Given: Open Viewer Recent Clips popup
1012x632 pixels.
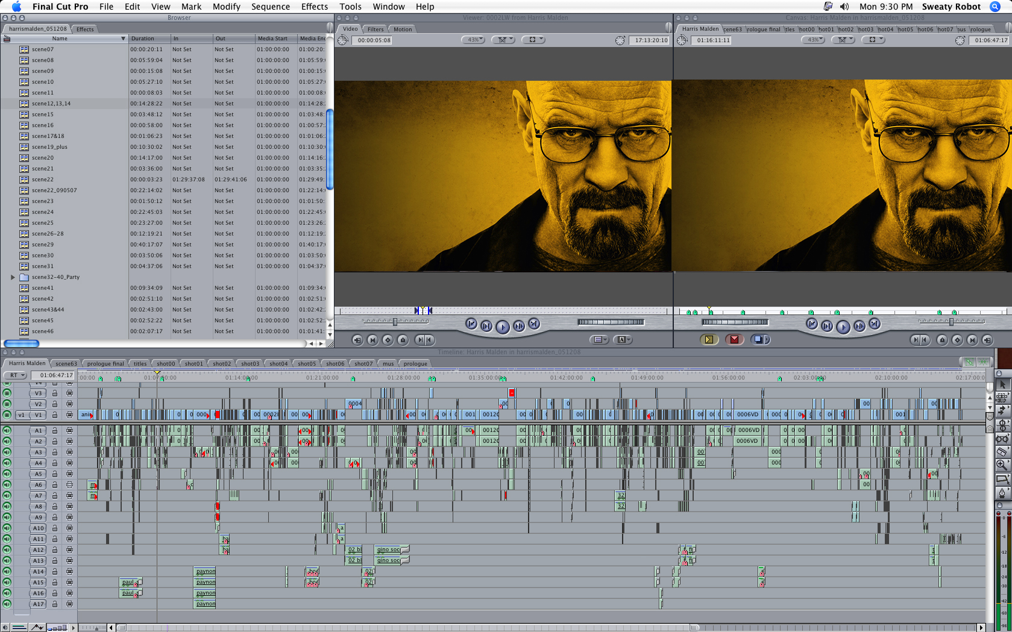Looking at the screenshot, I should coord(599,340).
